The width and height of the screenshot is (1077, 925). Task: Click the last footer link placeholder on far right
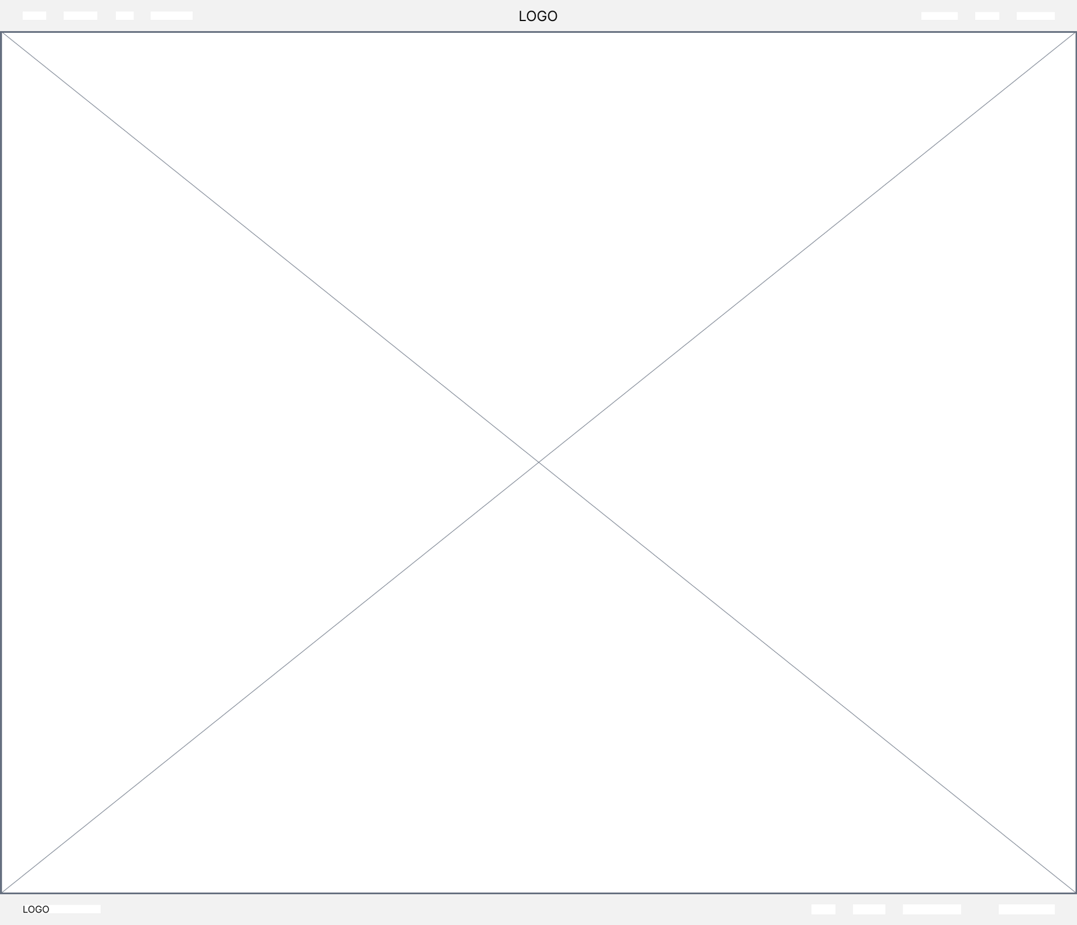[1026, 909]
